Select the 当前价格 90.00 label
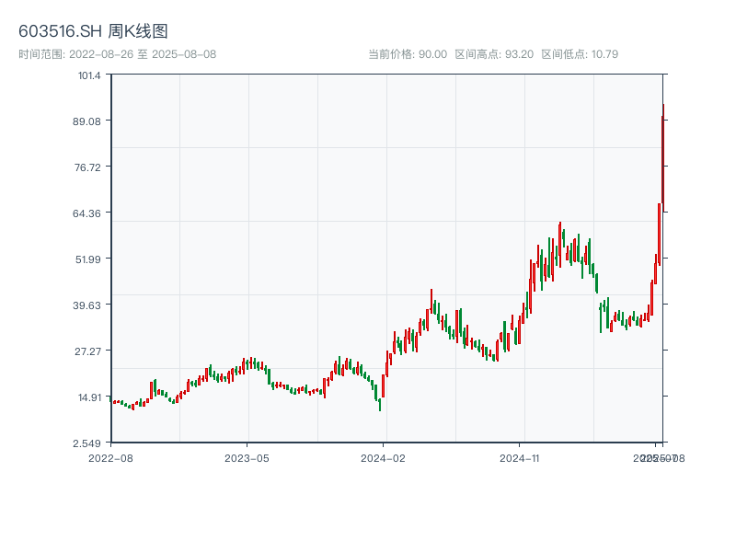 [408, 54]
